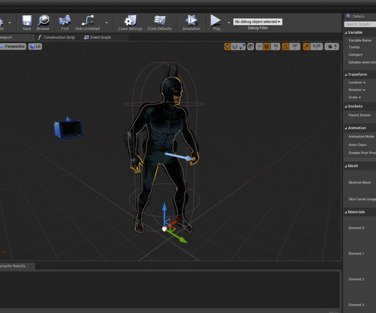Image resolution: width=376 pixels, height=313 pixels.
Task: Collapse the Materials section
Action: click(x=346, y=212)
